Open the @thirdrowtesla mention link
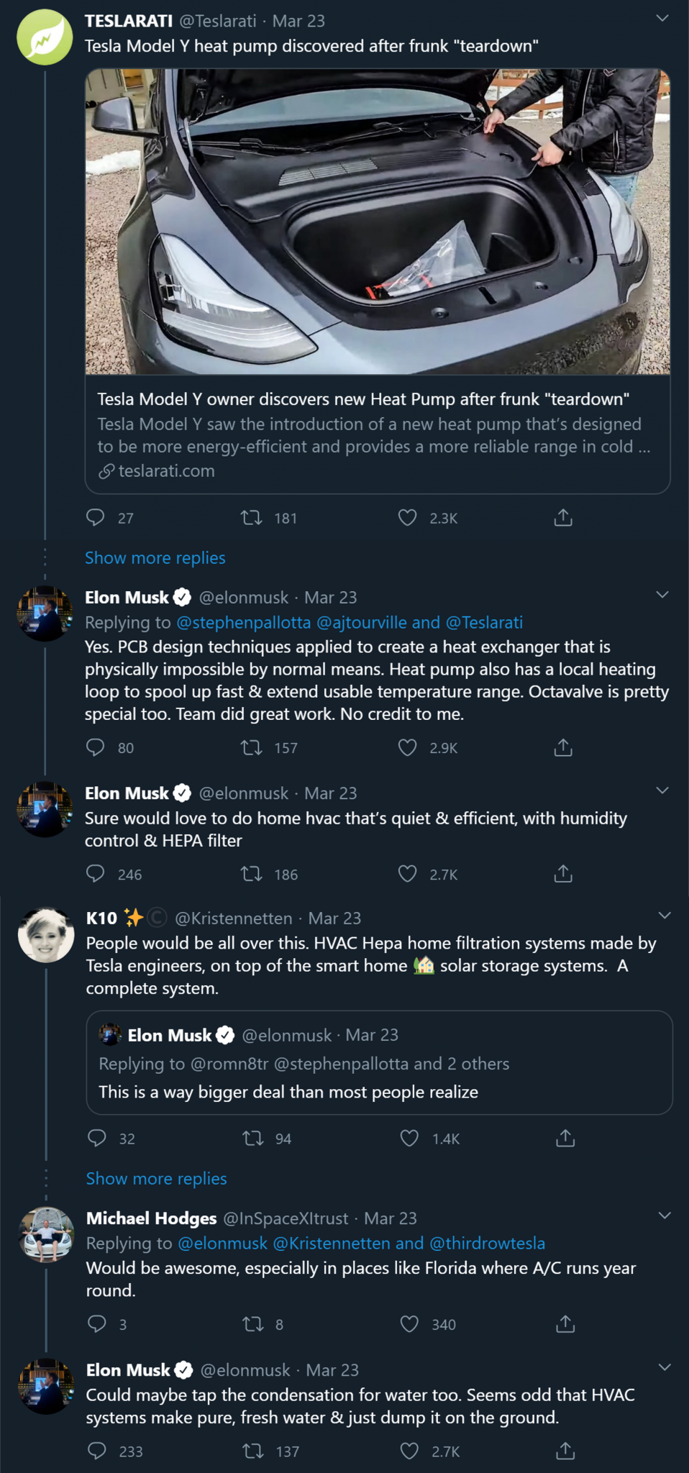The width and height of the screenshot is (689, 1473). (487, 1243)
